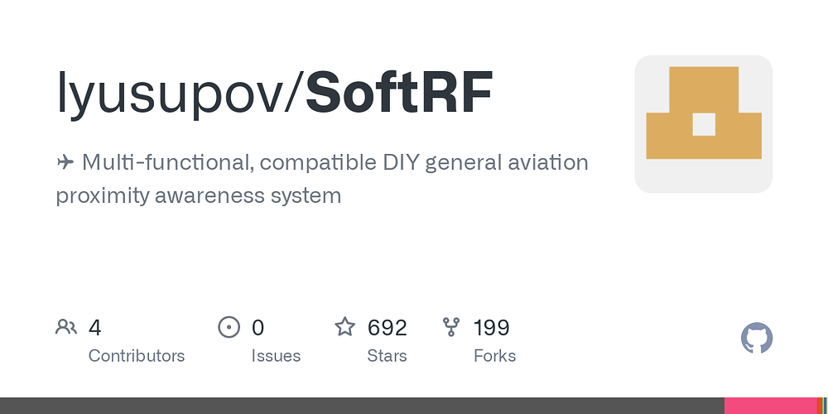
Task: Click the gray segment of the language bar
Action: point(363,406)
